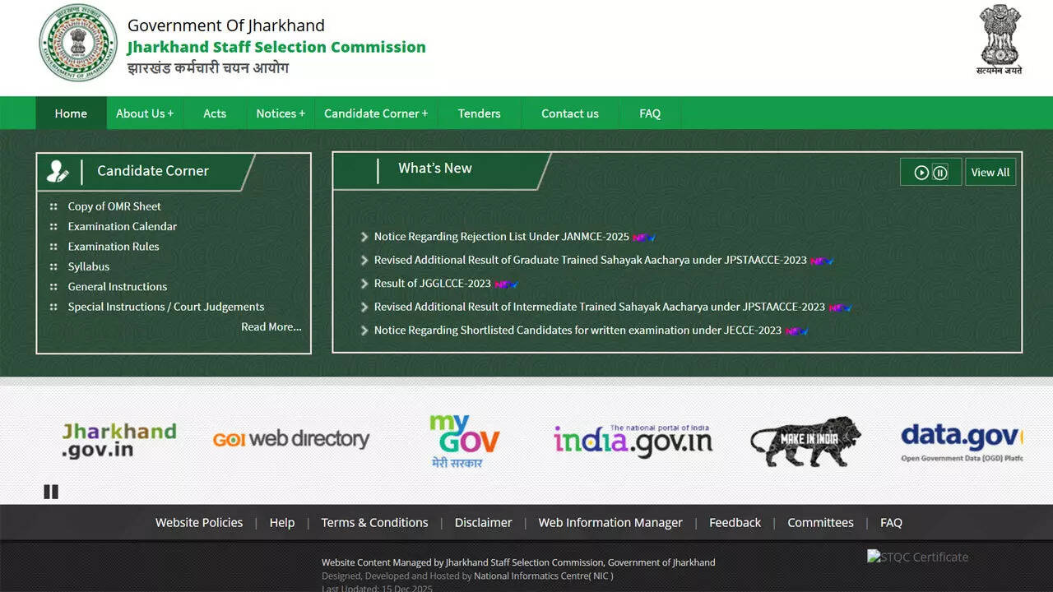This screenshot has height=592, width=1053.
Task: Expand the About Us menu
Action: (145, 113)
